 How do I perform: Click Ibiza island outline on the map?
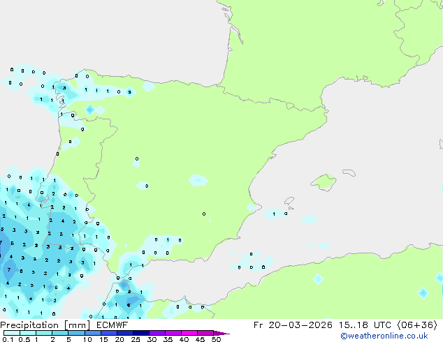(289, 201)
